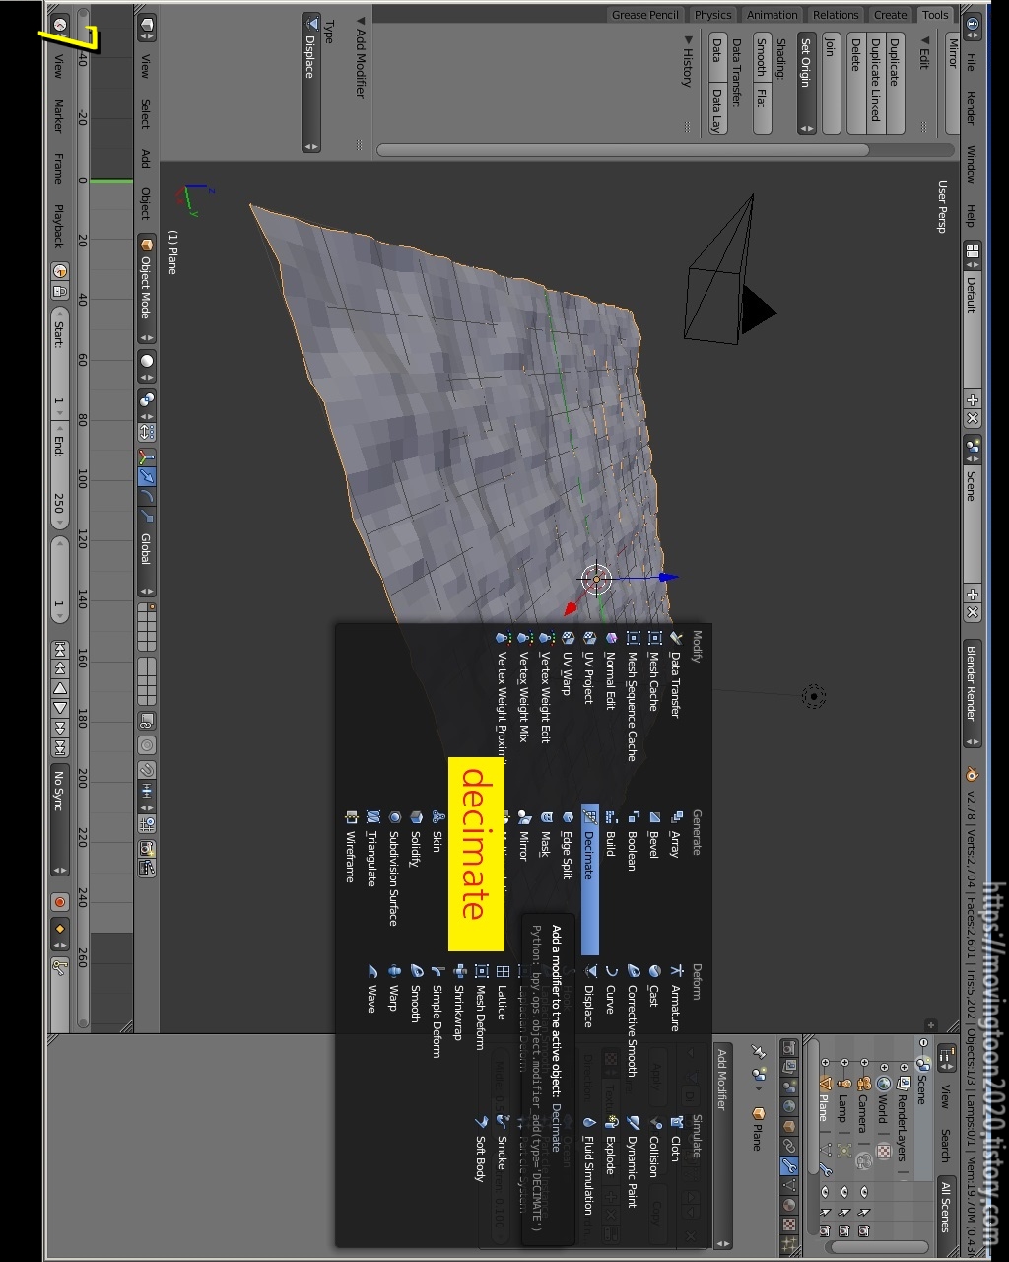Toggle the scale manipulator button
The image size is (1009, 1262).
tap(146, 517)
